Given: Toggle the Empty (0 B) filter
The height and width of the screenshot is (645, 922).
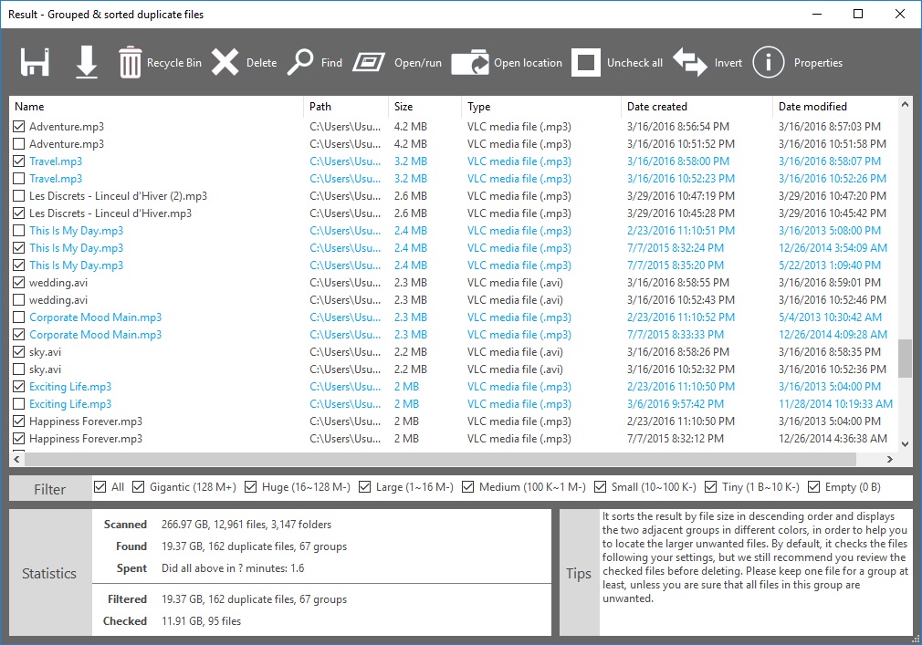Looking at the screenshot, I should [813, 487].
